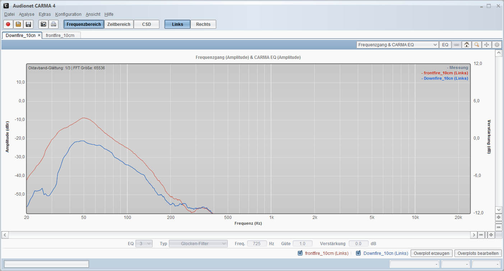
Task: Expand the Glocken-Filter type dropdown
Action: point(198,243)
